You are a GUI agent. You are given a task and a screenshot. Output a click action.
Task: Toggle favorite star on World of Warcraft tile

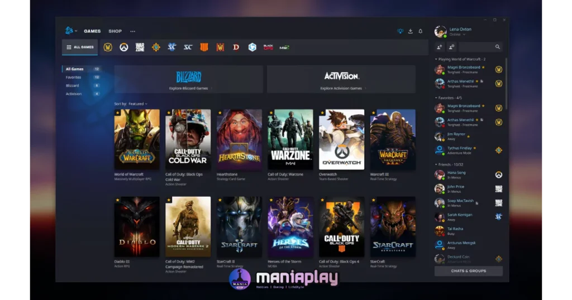point(117,113)
